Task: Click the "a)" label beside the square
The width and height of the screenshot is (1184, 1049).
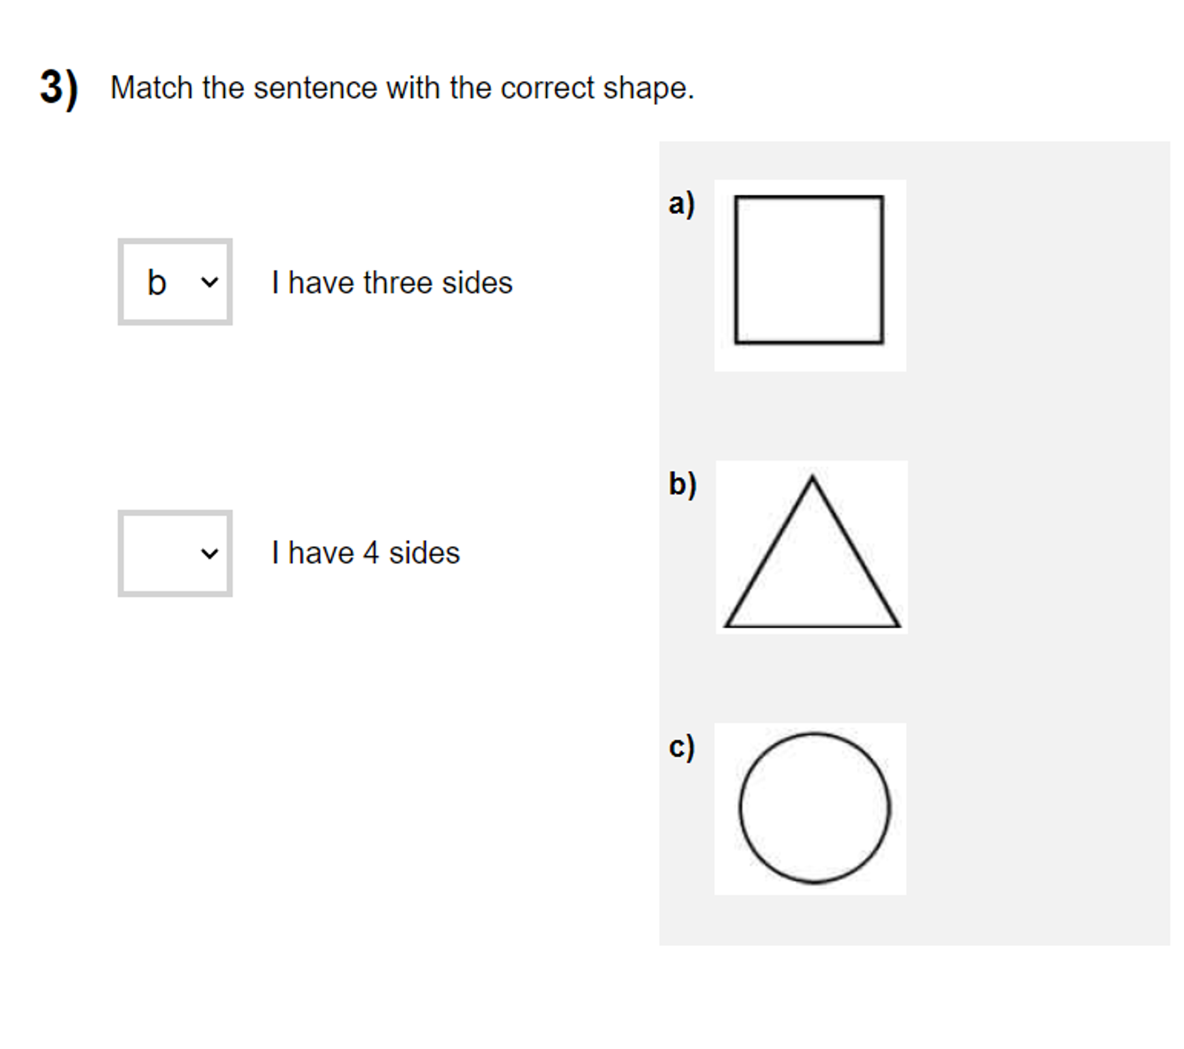Action: pyautogui.click(x=682, y=204)
